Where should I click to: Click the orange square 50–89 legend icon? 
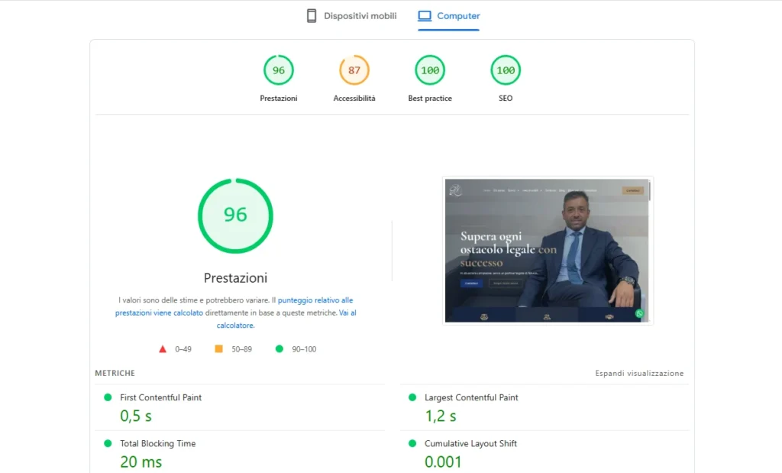click(x=218, y=349)
